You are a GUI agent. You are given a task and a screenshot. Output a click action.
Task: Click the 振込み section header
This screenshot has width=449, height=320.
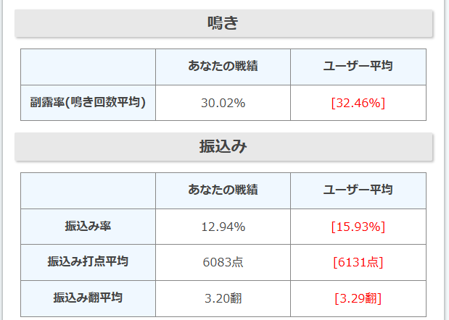pyautogui.click(x=223, y=146)
